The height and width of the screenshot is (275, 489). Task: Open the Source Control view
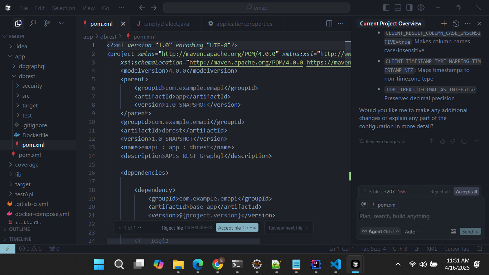[47, 23]
